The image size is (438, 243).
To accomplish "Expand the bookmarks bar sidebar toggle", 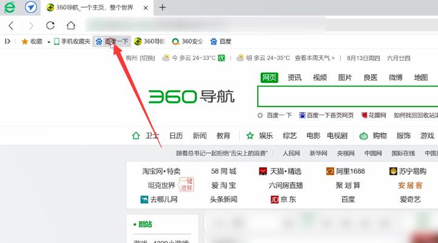I will click(x=7, y=41).
